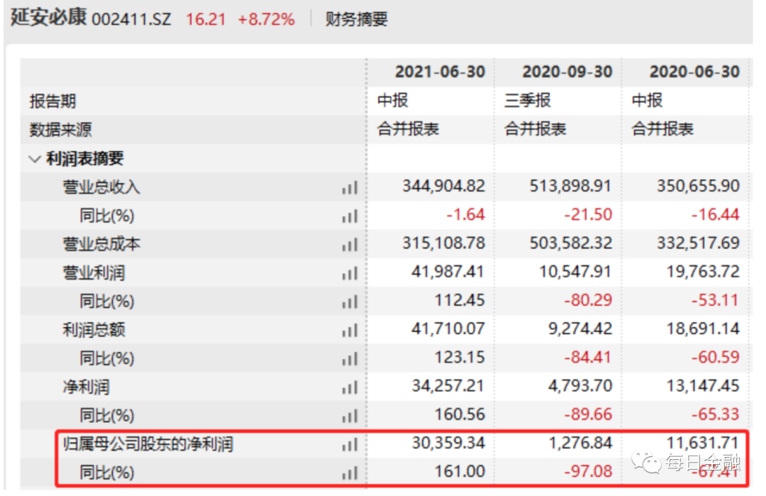Open chart icon for 同比(%) row under 归属母公司股东的净利润
766x496 pixels.
(x=350, y=473)
